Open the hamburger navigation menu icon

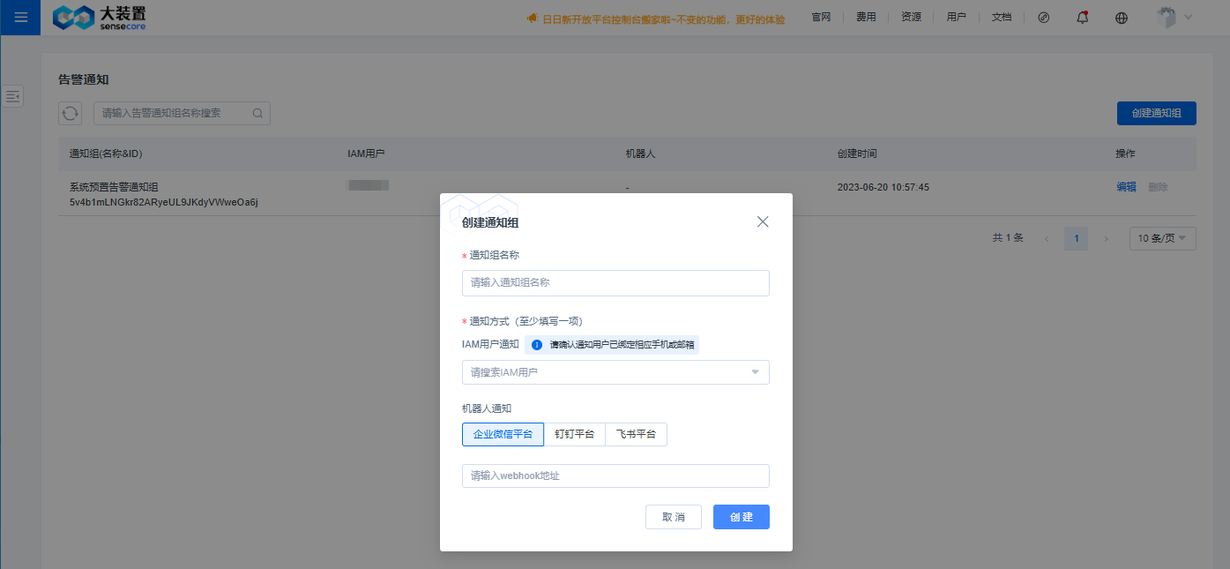19,18
